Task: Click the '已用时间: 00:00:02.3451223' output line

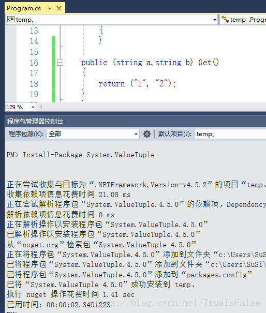Action: click(x=58, y=304)
